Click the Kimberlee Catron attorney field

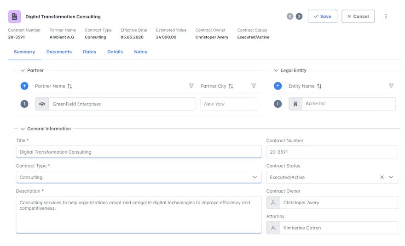[339, 228]
